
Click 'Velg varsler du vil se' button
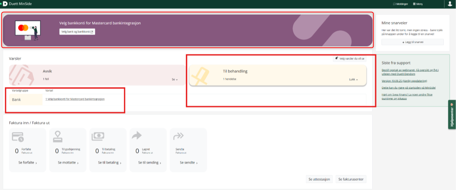point(349,58)
